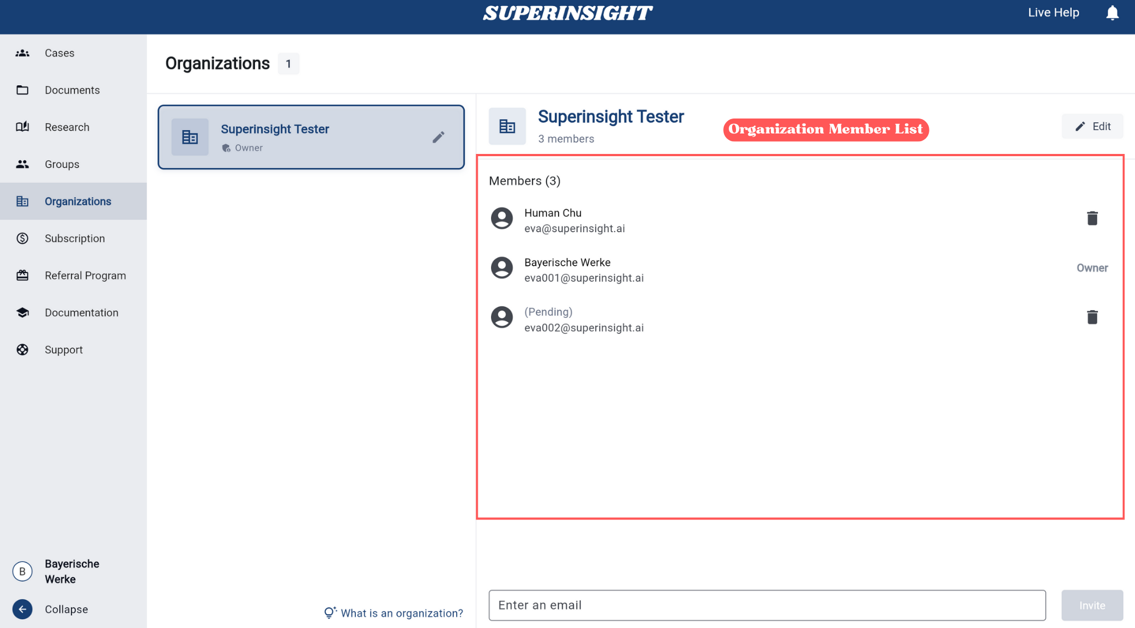
Task: Select Organizations in sidebar
Action: 73,202
